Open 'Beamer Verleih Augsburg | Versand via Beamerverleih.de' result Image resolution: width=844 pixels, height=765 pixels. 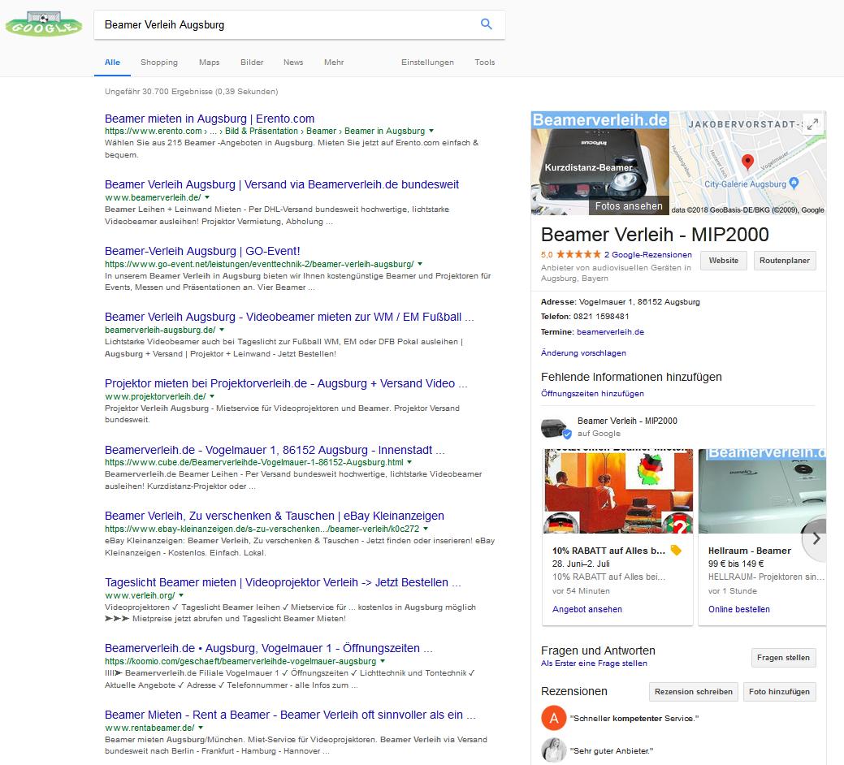282,184
